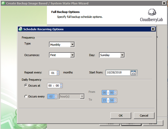Select the Occurs every radio button
Screen dimensions: 168x129
(x=26, y=97)
